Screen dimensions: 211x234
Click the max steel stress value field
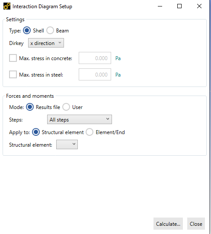click(95, 74)
